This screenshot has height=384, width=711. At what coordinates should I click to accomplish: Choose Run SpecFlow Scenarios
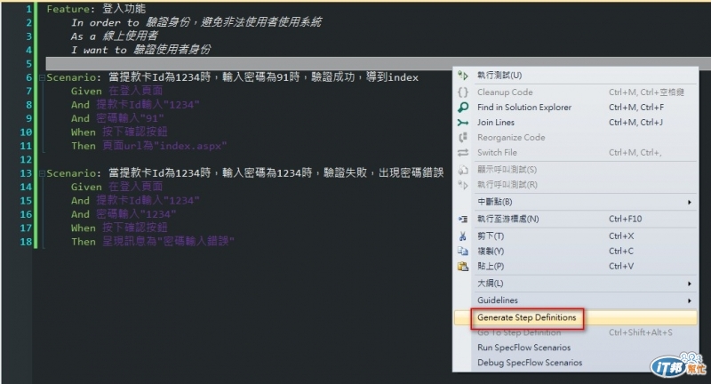click(575, 348)
